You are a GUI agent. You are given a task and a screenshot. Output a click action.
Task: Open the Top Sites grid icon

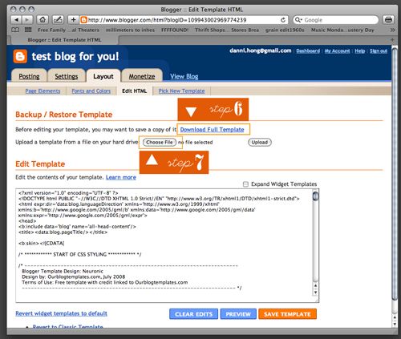(28, 30)
